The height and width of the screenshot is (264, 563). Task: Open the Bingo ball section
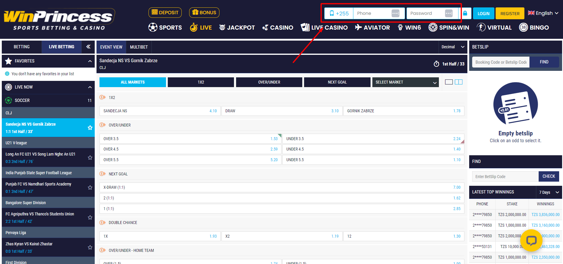click(534, 28)
